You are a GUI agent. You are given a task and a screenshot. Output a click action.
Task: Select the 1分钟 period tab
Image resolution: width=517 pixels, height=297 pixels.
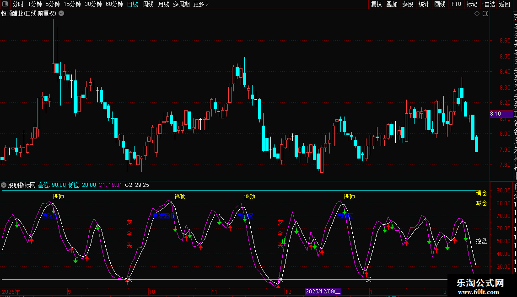click(x=35, y=4)
